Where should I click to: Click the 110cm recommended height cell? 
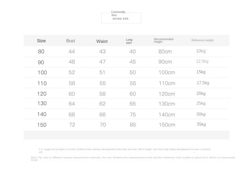[167, 83]
